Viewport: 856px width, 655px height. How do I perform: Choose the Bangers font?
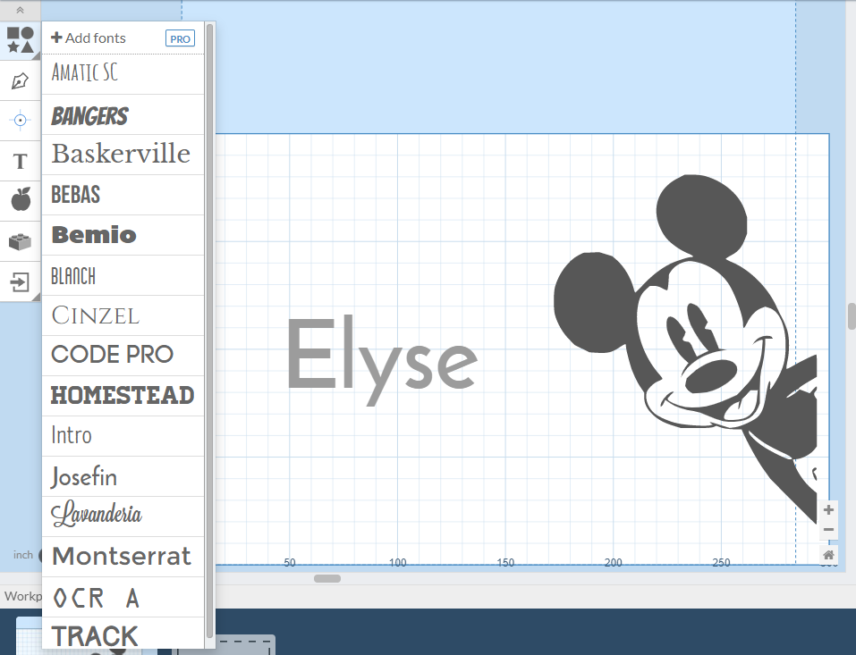coord(123,115)
